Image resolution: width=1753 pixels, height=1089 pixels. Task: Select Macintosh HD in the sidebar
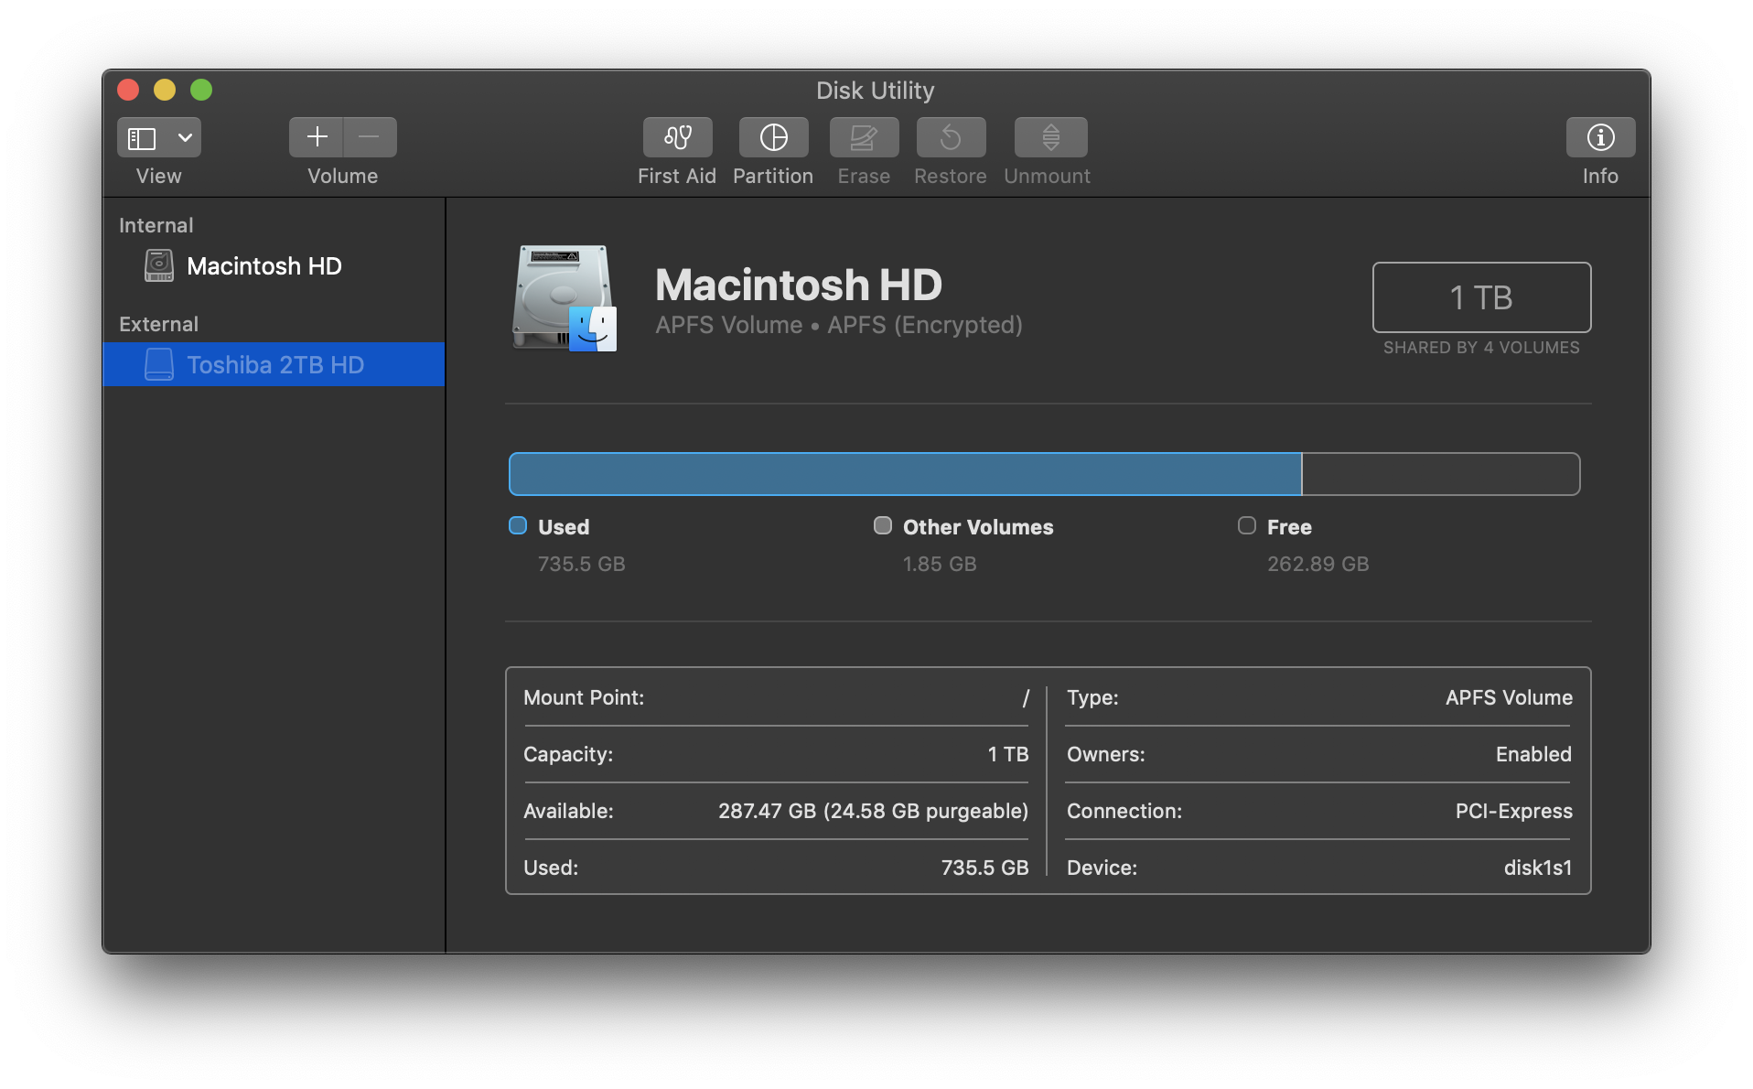coord(274,266)
